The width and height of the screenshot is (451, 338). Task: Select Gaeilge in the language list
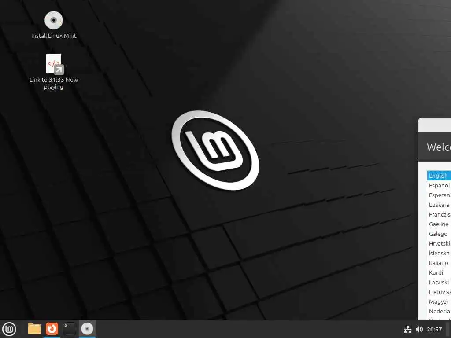[439, 224]
